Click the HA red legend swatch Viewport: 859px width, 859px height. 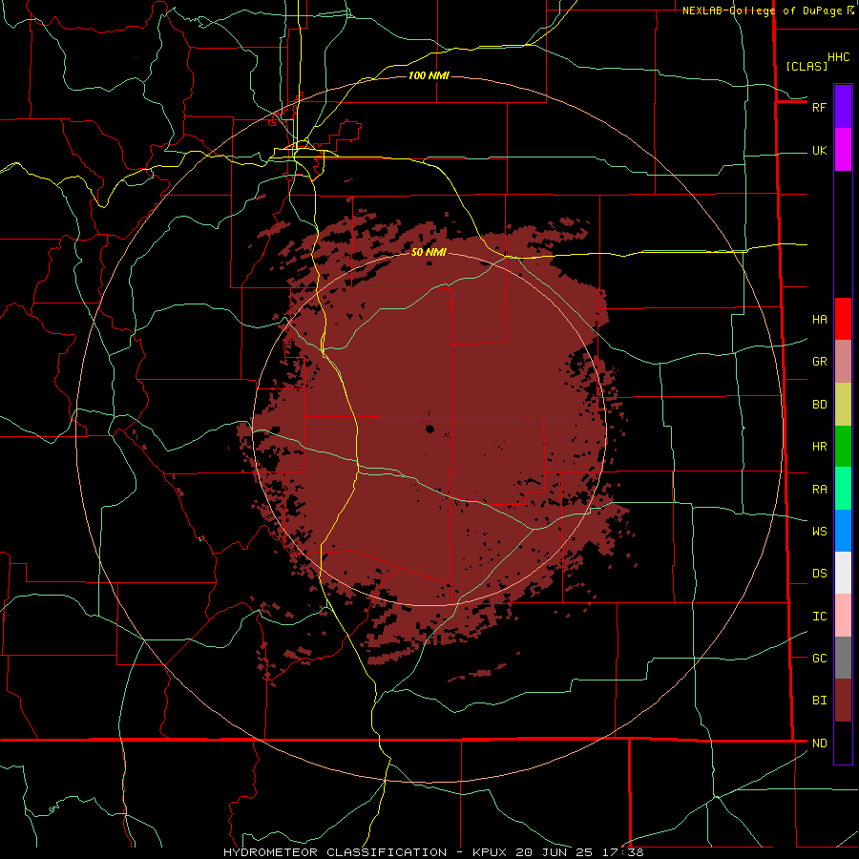click(x=843, y=319)
